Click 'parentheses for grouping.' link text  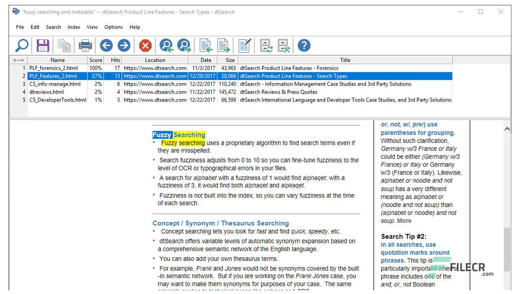coord(418,133)
